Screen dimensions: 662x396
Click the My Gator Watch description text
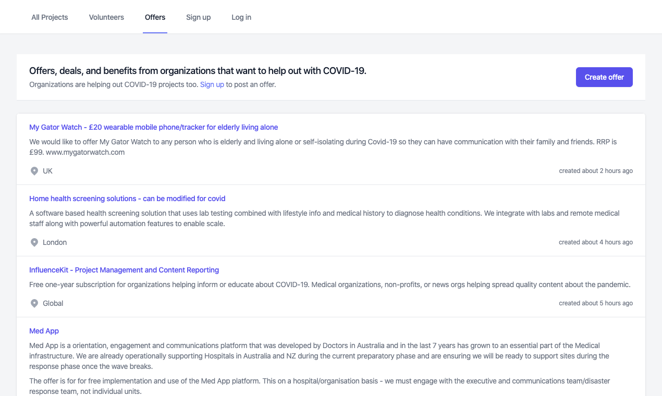coord(323,147)
